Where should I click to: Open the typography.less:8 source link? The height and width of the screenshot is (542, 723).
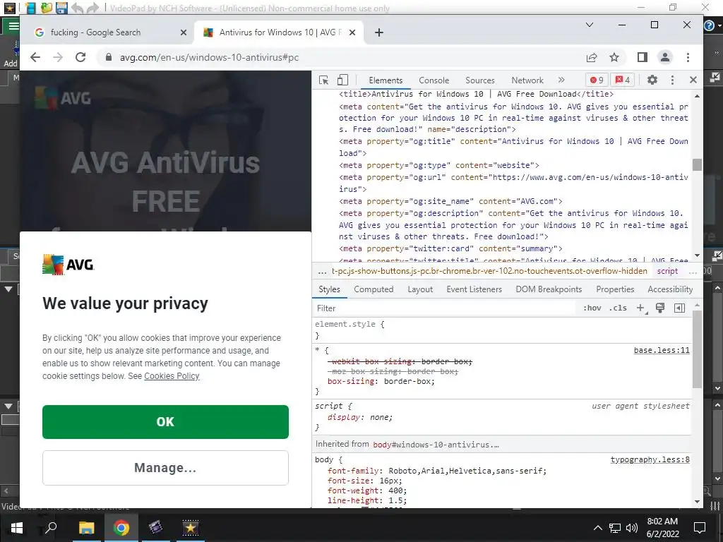650,459
